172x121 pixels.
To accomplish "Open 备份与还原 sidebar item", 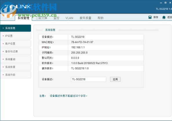I will pyautogui.click(x=15, y=51).
